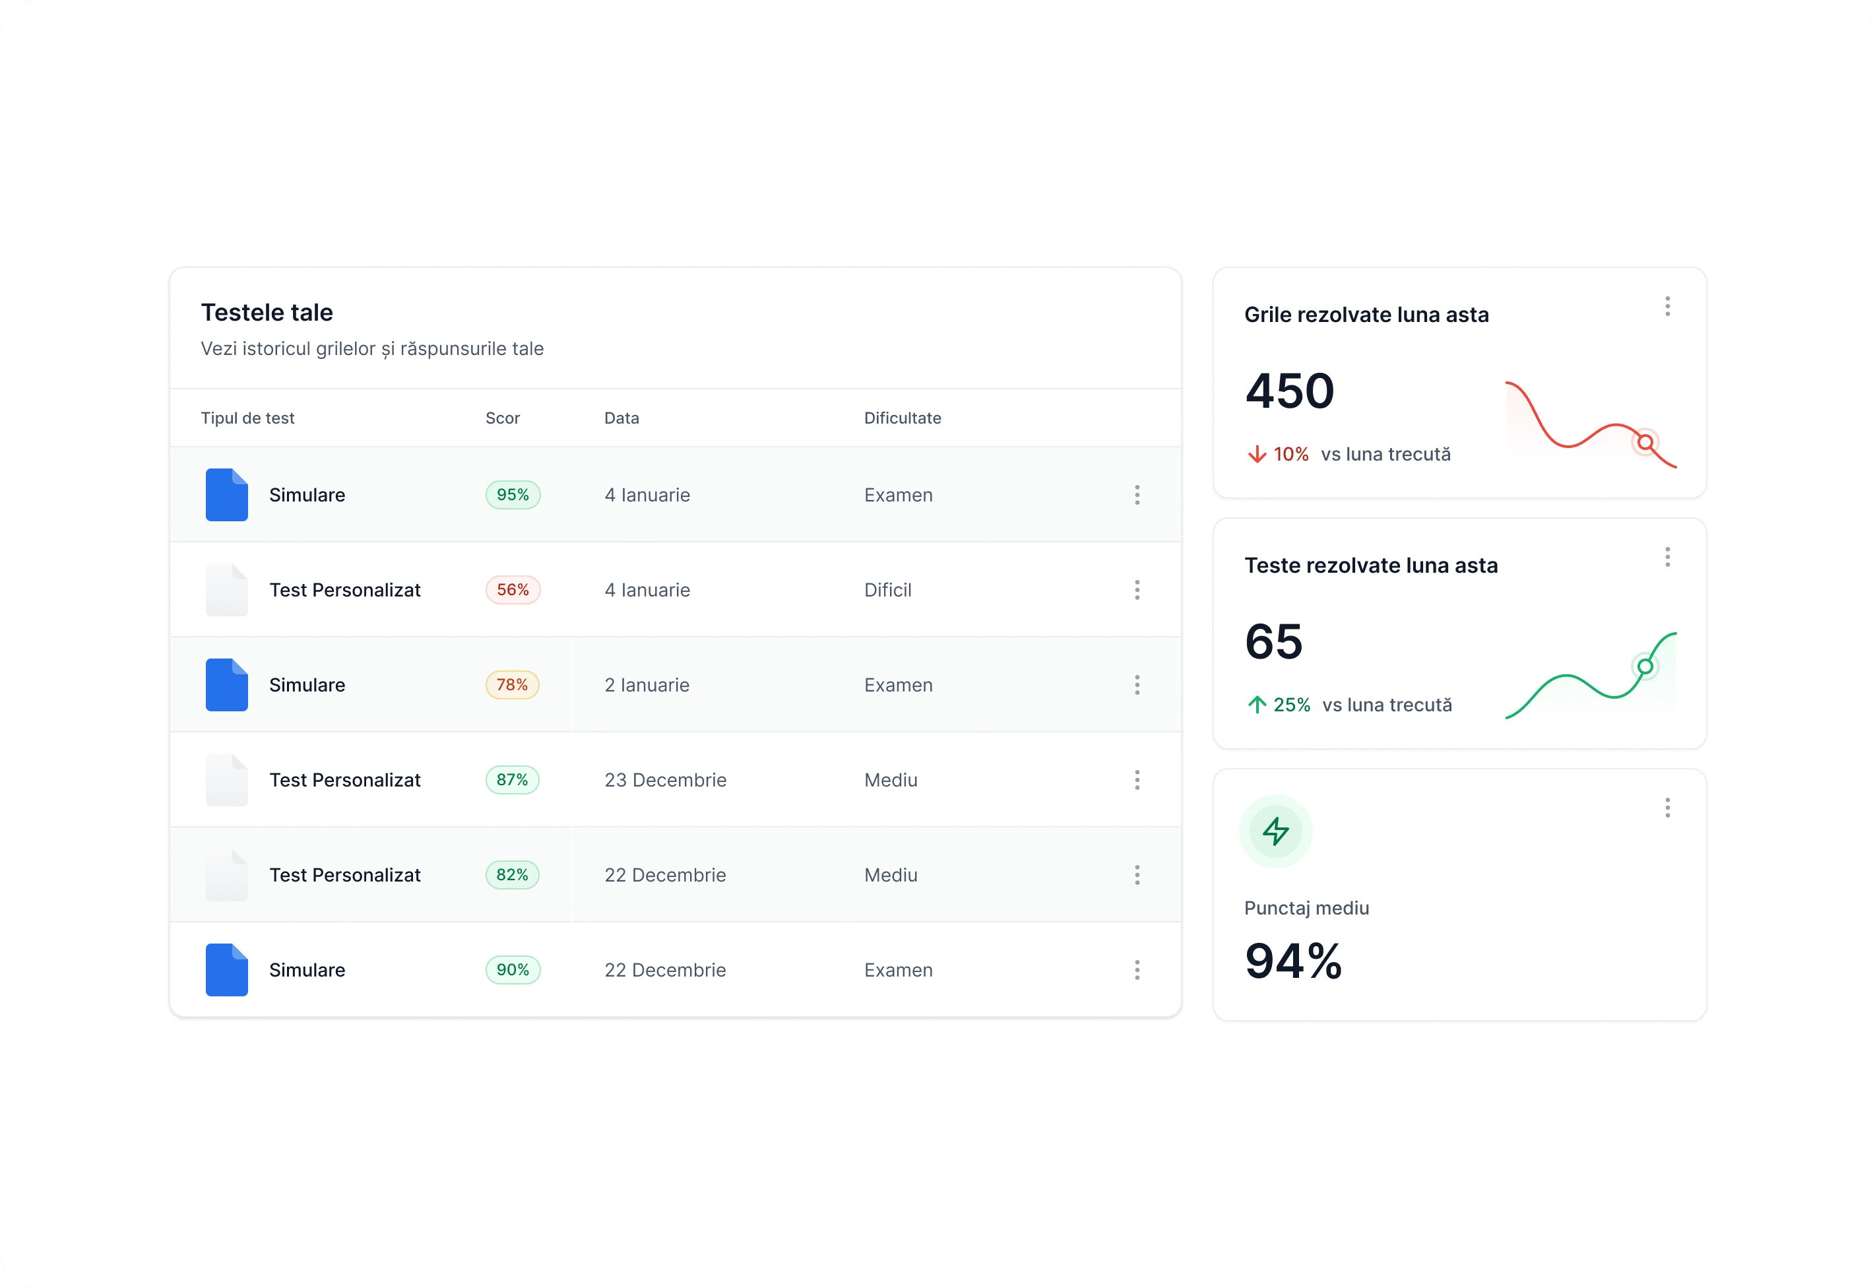Open options menu for Test Personalizat 56% row
Image resolution: width=1875 pixels, height=1288 pixels.
(x=1137, y=590)
